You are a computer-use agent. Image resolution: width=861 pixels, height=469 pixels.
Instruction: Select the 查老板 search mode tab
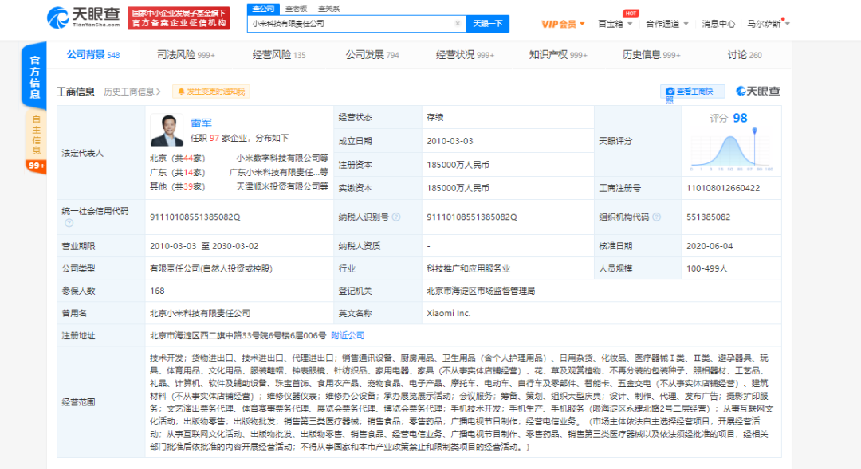[x=296, y=9]
